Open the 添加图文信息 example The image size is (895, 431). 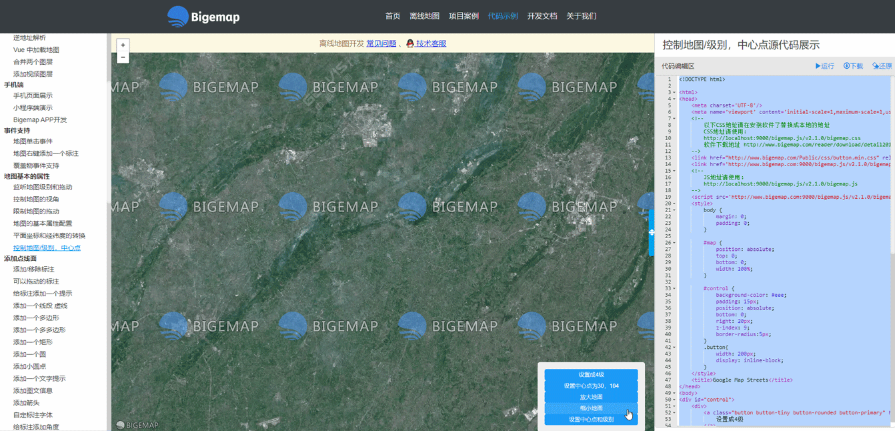33,391
